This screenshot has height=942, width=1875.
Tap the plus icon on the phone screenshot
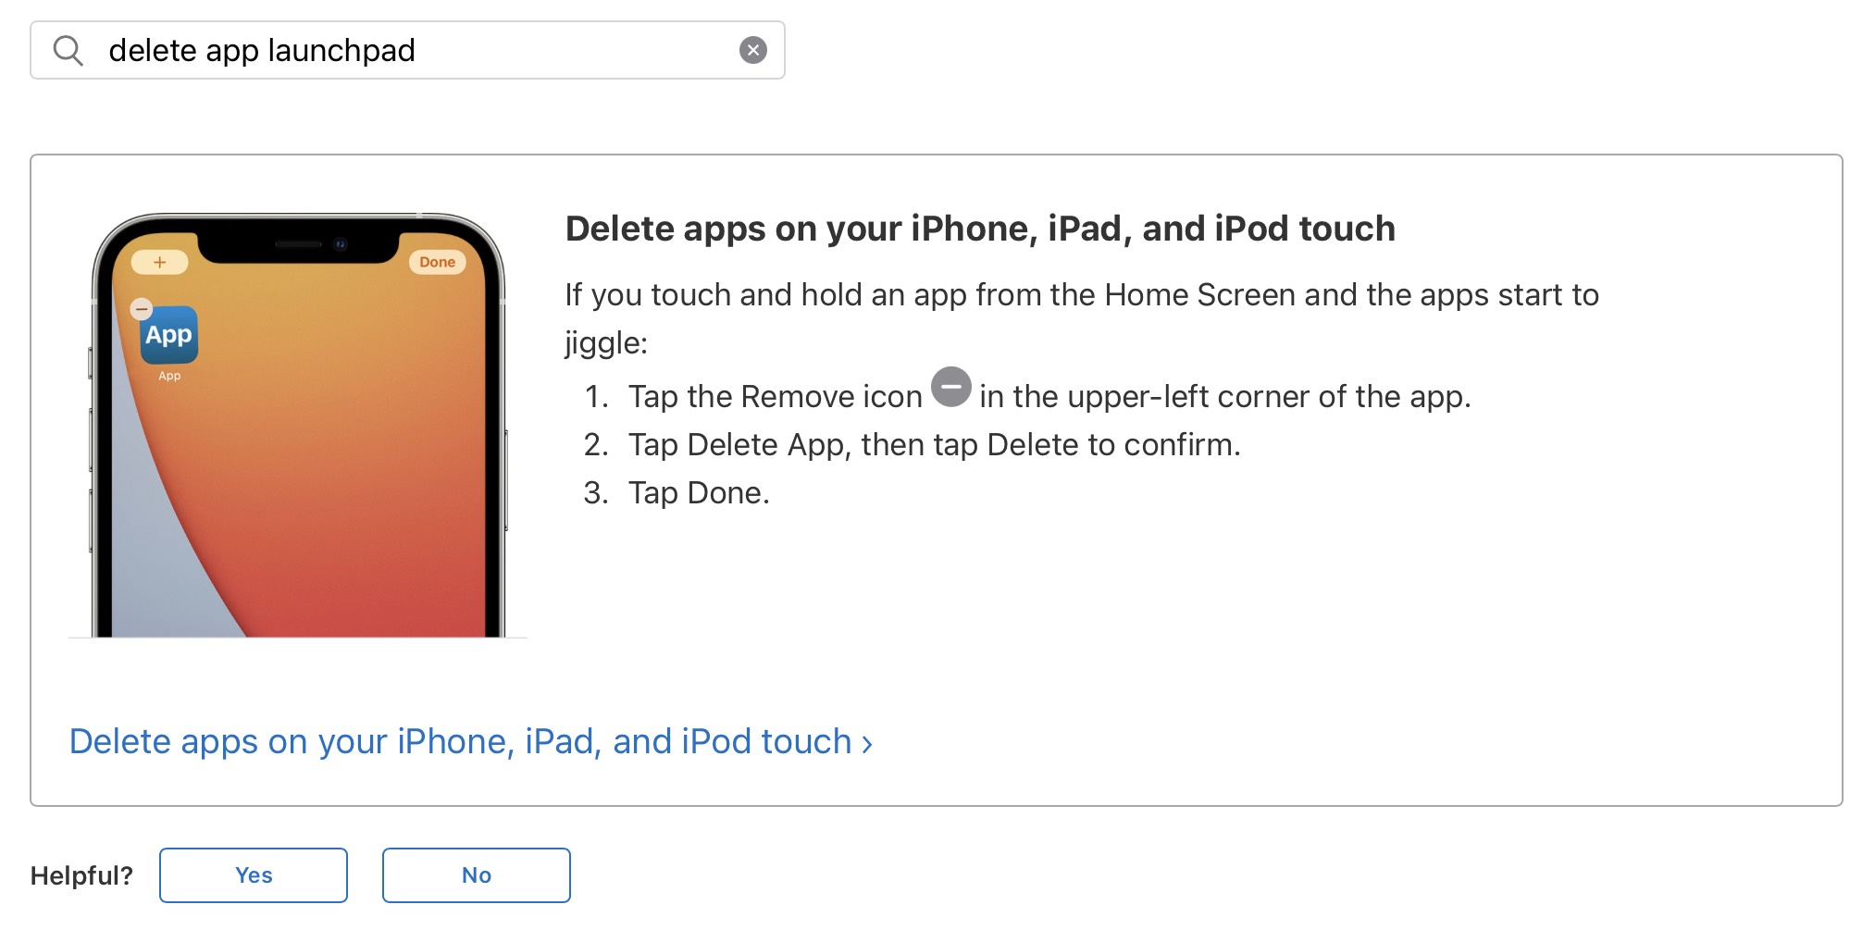[x=159, y=262]
